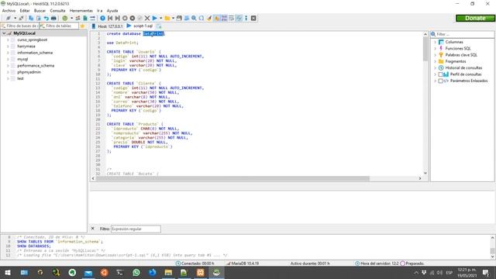Open the session manager connect icon
This screenshot has height=279, width=496.
click(9, 19)
